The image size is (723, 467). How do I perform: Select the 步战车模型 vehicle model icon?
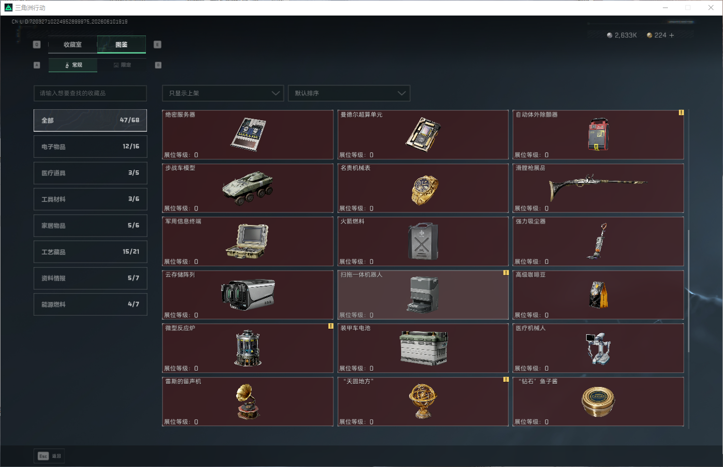(248, 188)
